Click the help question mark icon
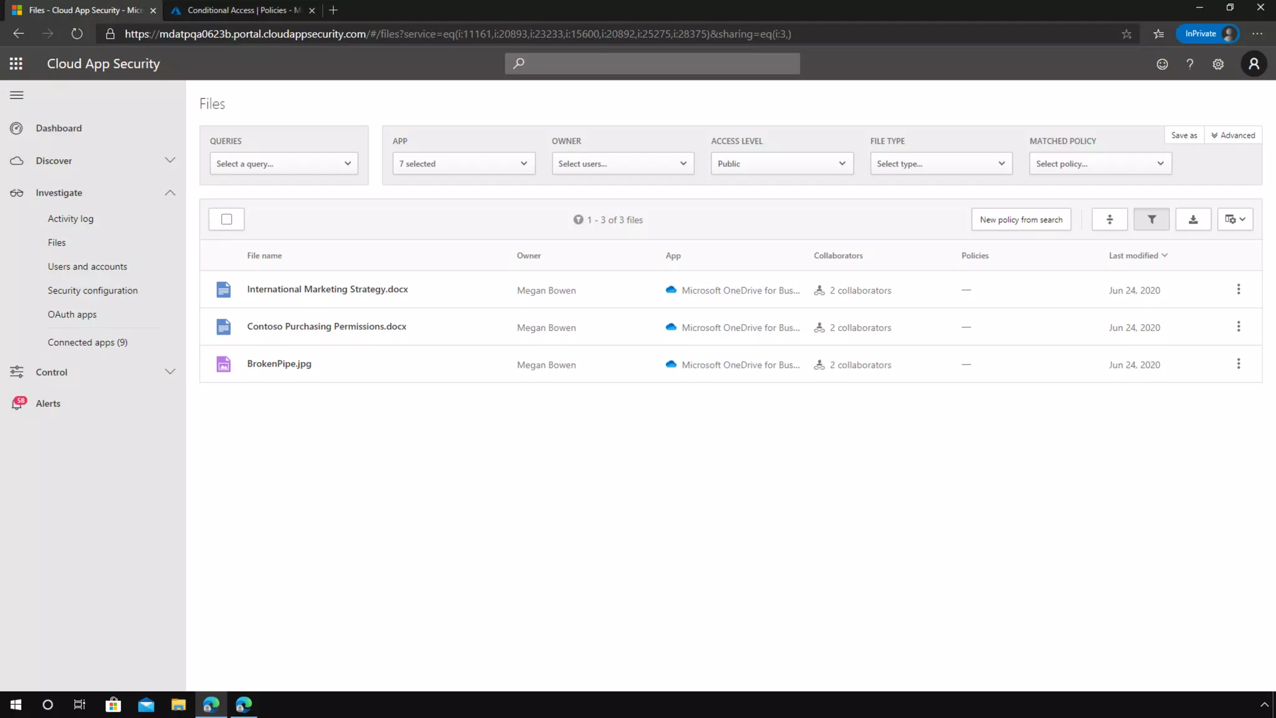Viewport: 1276px width, 718px height. point(1189,64)
